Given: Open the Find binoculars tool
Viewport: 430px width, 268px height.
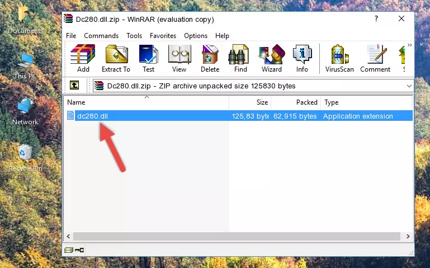Looking at the screenshot, I should tap(240, 58).
